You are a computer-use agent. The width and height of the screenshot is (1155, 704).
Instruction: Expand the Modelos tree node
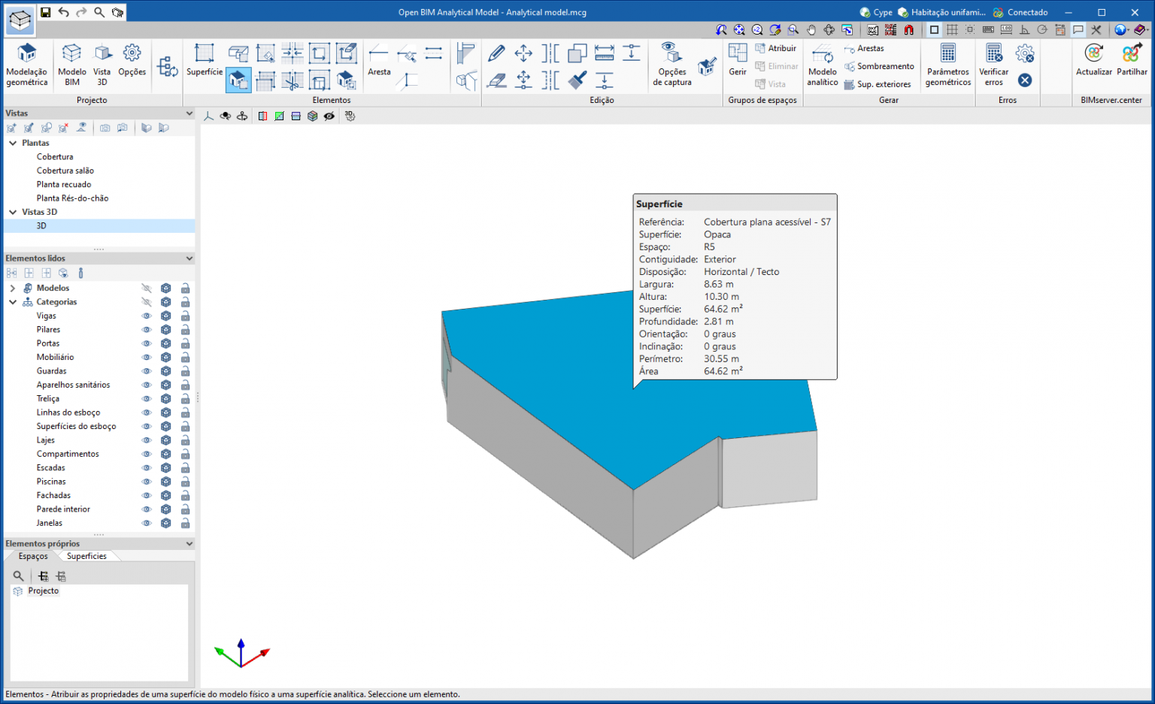click(x=12, y=287)
